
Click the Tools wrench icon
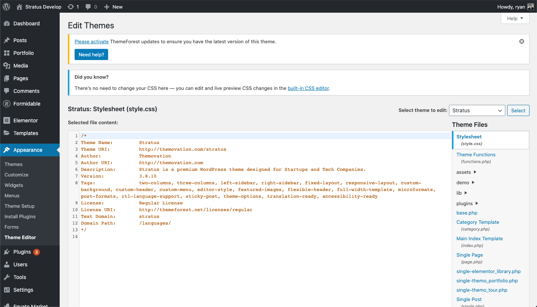point(7,277)
